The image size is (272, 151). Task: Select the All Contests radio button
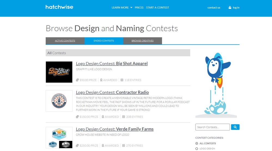pos(197,143)
